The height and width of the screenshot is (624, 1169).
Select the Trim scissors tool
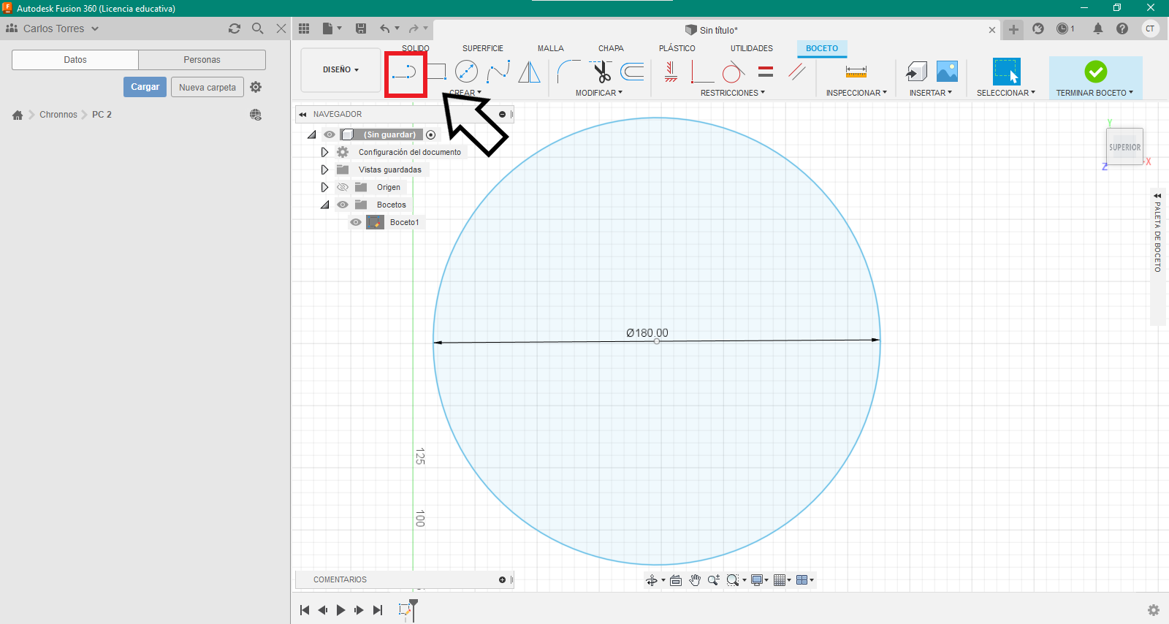[x=601, y=72]
